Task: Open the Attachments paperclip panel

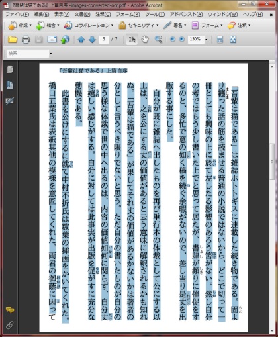Action: click(10, 325)
